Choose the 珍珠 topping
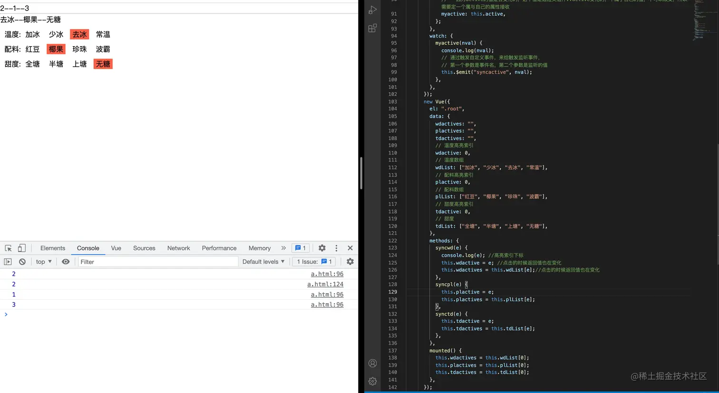Viewport: 719px width, 393px height. [x=79, y=49]
